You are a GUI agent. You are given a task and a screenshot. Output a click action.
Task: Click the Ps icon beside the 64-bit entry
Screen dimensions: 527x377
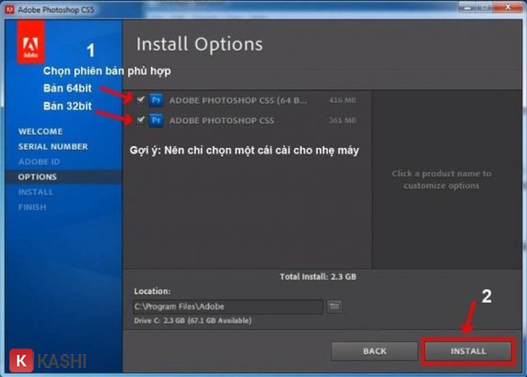(157, 100)
